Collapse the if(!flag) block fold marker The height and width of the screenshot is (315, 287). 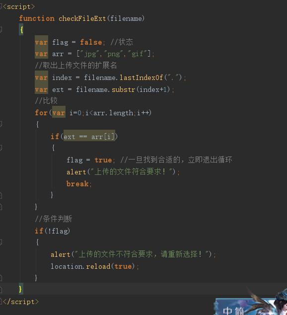click(1, 242)
